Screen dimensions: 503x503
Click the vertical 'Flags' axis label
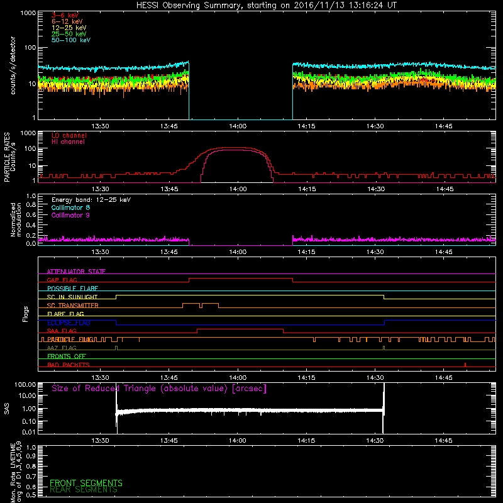(26, 314)
